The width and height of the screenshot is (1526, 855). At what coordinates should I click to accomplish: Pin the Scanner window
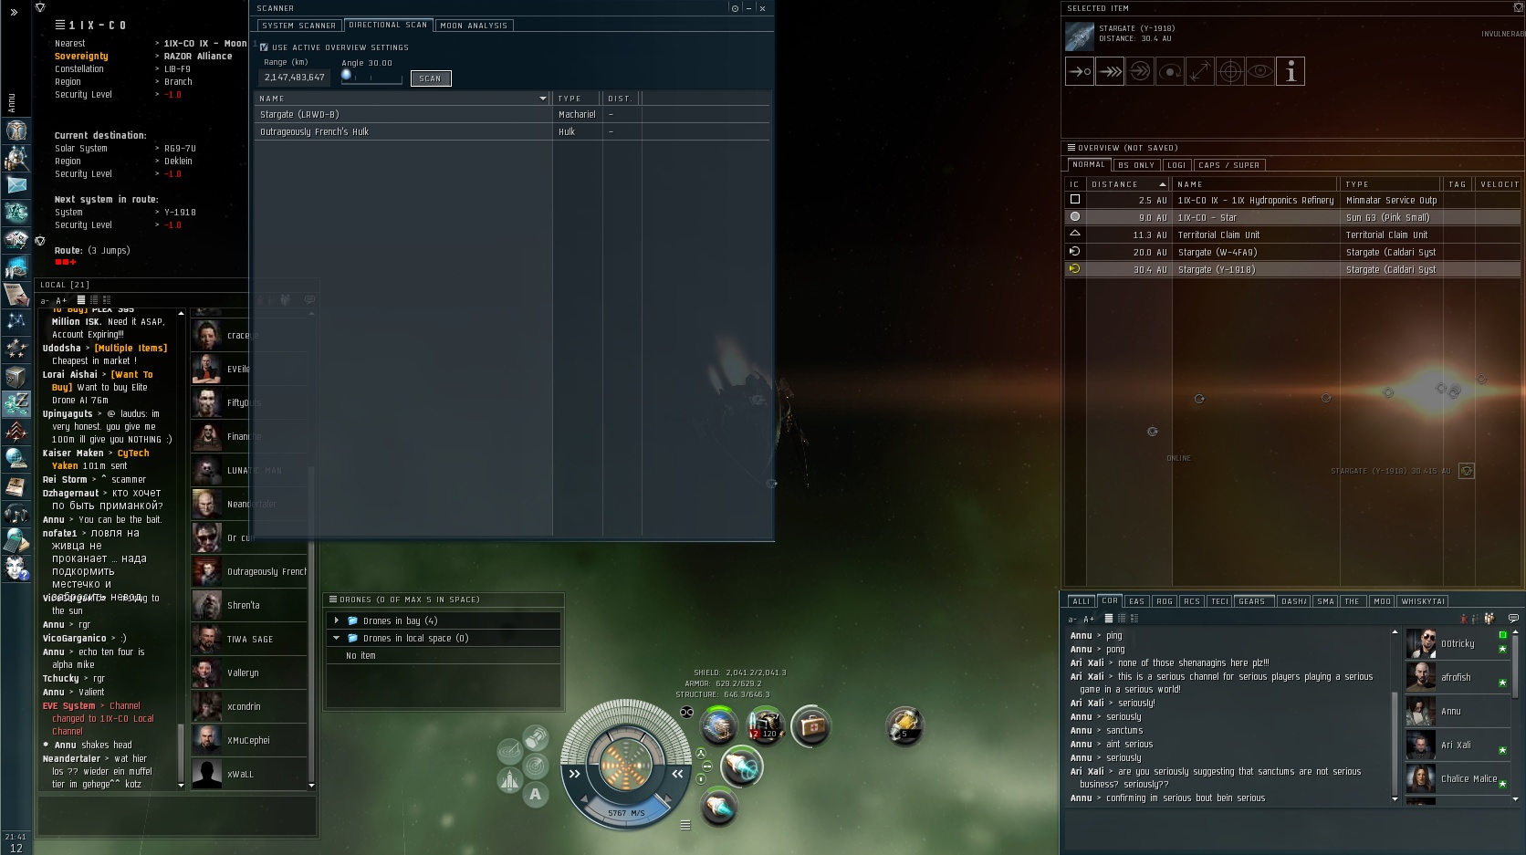(735, 8)
